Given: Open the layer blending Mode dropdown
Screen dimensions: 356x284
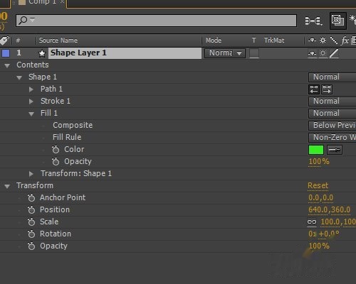Looking at the screenshot, I should tap(225, 53).
